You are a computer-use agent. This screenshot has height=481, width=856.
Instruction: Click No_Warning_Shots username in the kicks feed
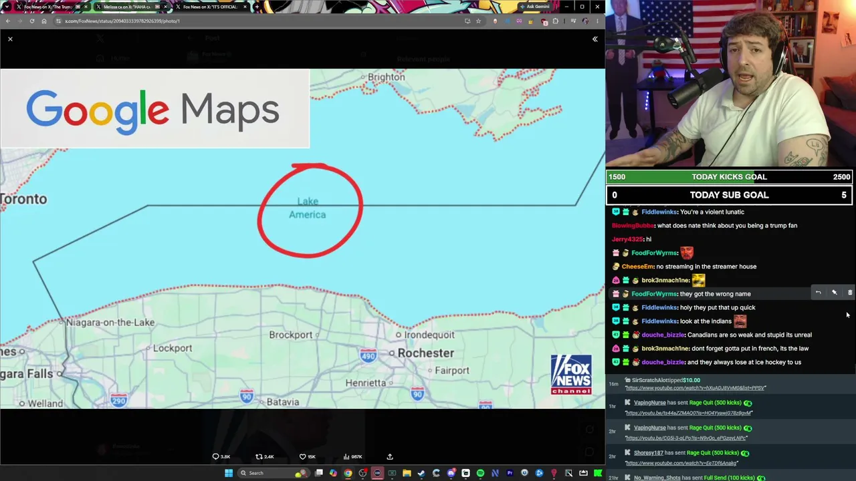click(658, 478)
